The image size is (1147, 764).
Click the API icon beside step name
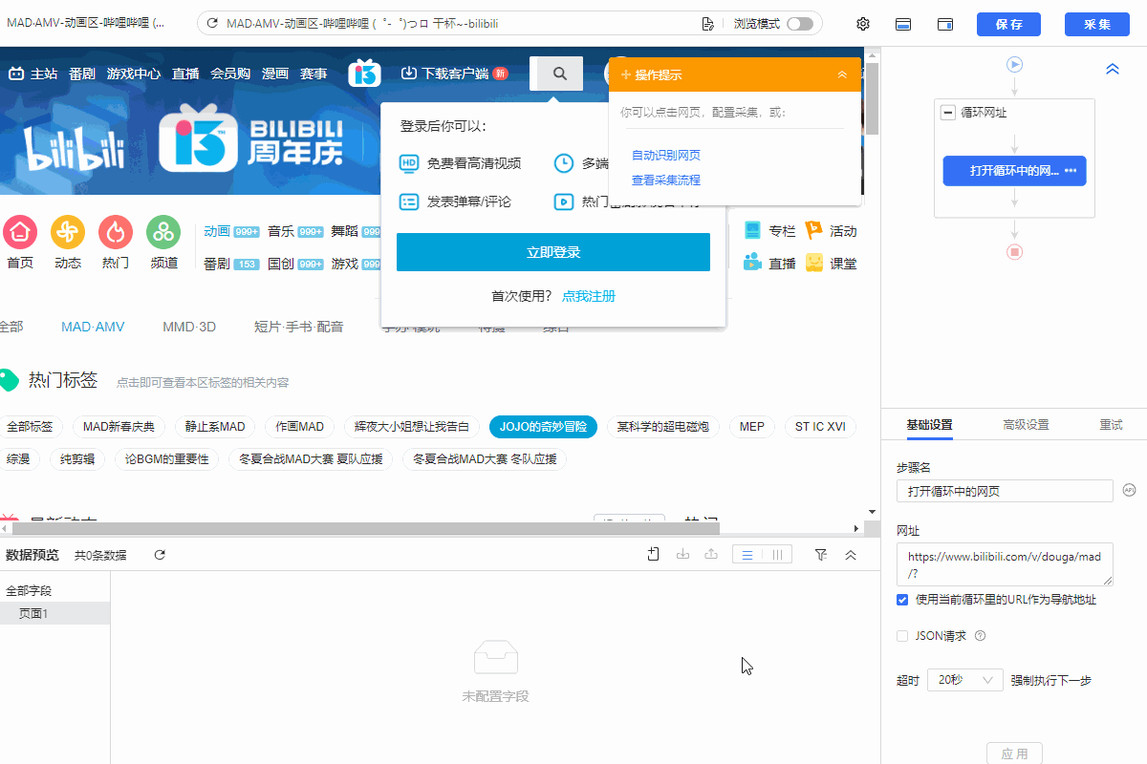pos(1128,490)
